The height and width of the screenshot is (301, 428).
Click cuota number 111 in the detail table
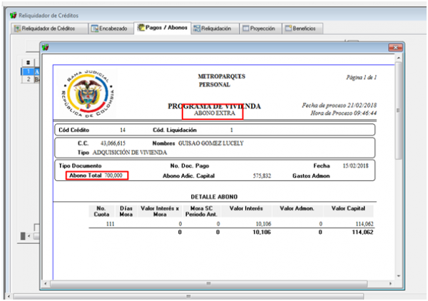pos(111,224)
